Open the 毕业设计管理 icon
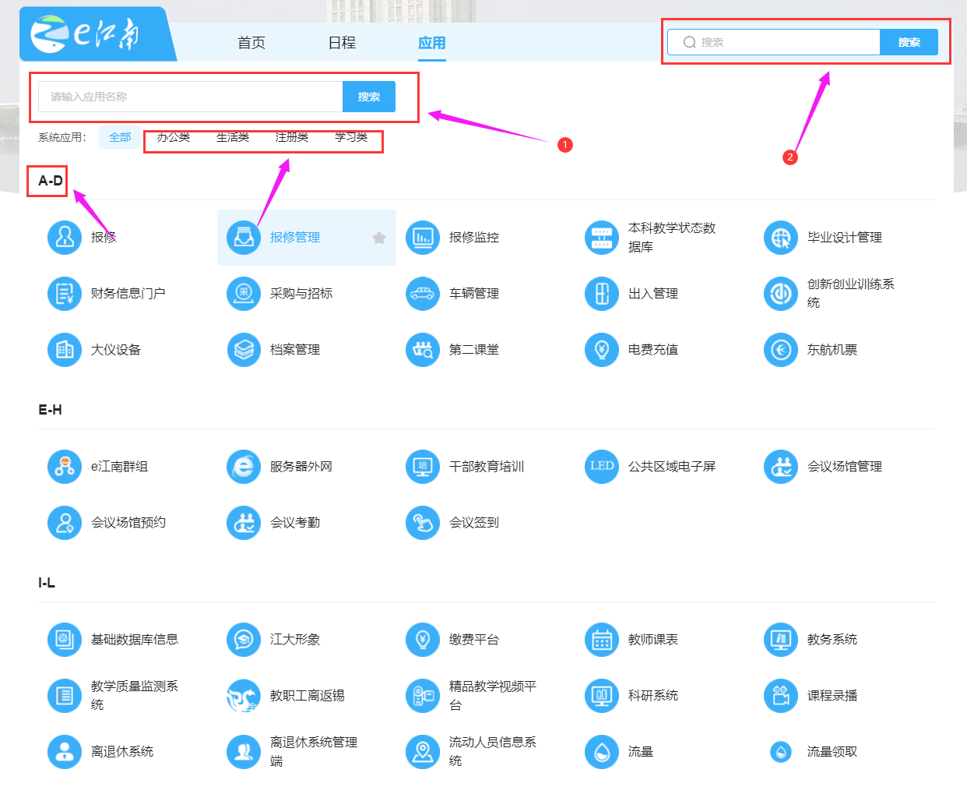Screen dimensions: 967x787 [781, 237]
